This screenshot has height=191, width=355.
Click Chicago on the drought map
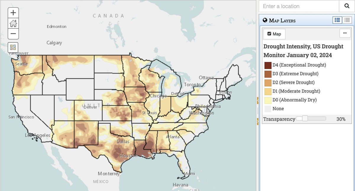coord(158,96)
